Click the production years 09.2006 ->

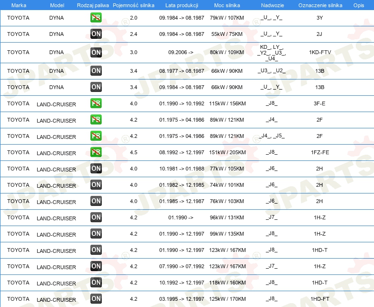[x=181, y=52]
